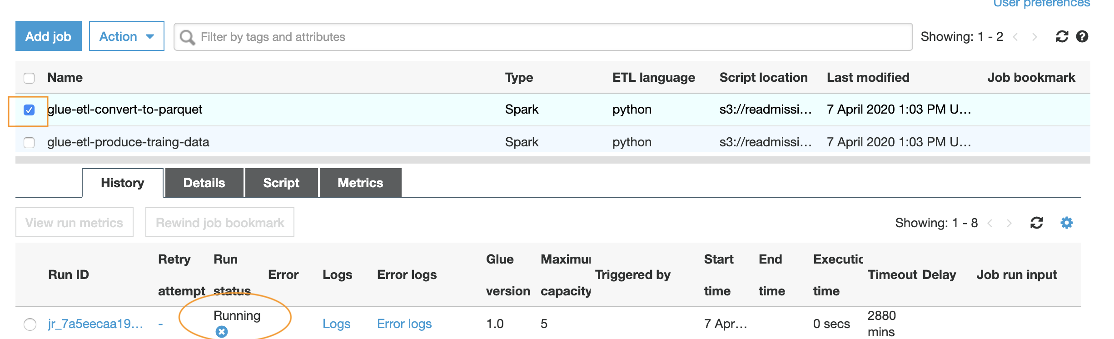This screenshot has width=1114, height=339.
Task: Go to previous page of run history
Action: point(990,223)
